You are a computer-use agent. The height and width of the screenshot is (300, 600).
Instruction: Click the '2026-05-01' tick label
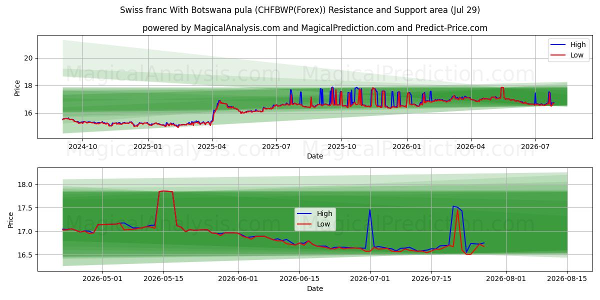click(x=102, y=279)
